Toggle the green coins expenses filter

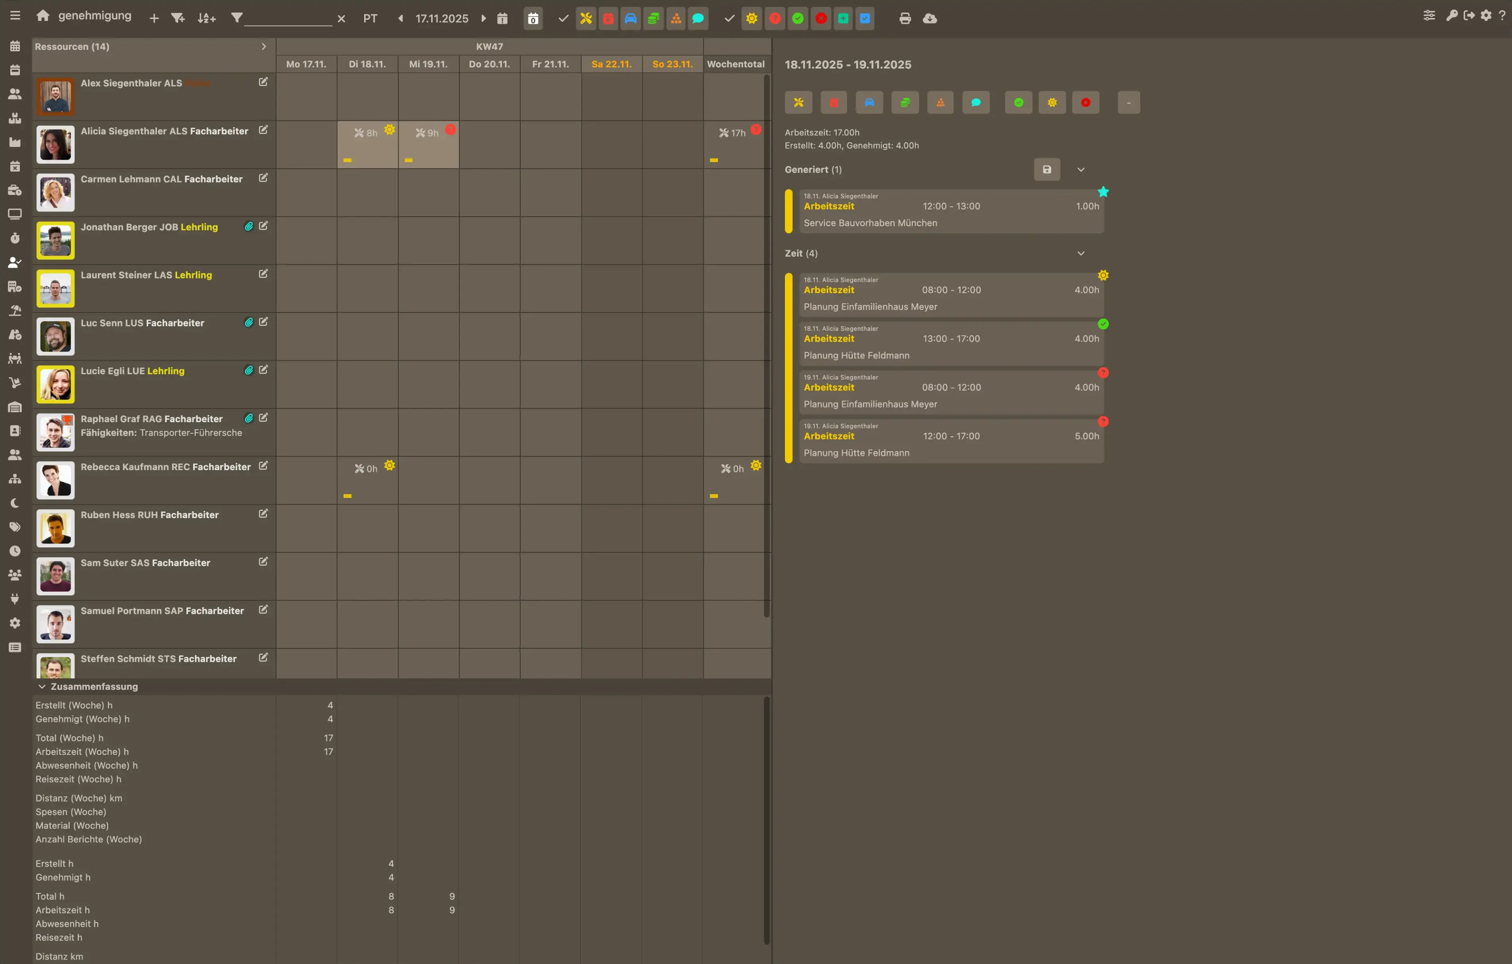click(653, 18)
